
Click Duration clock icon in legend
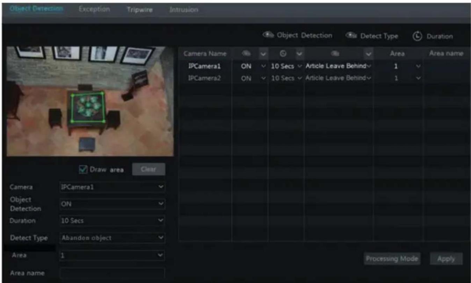pos(417,36)
